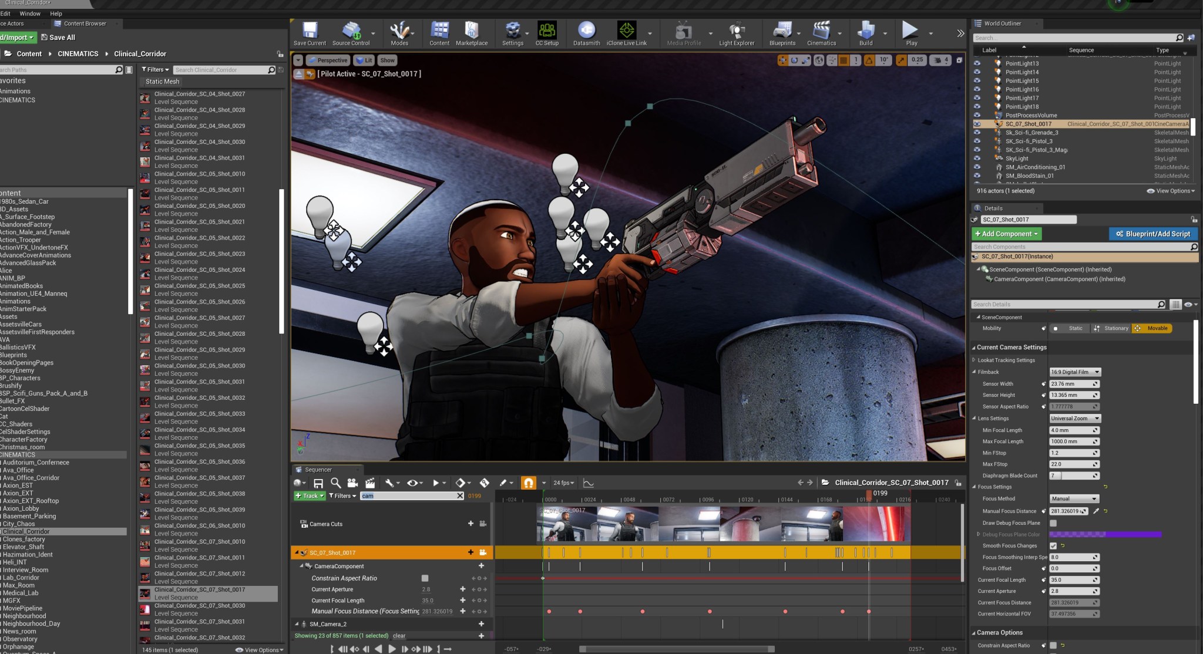Click the Source Control icon

click(351, 29)
